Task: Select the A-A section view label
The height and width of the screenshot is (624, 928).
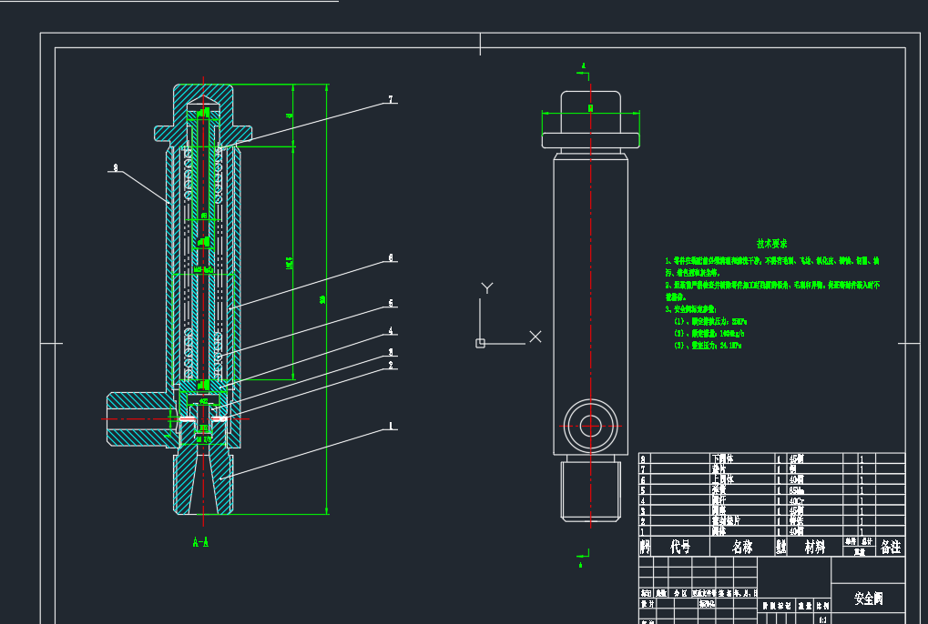Action: [200, 542]
